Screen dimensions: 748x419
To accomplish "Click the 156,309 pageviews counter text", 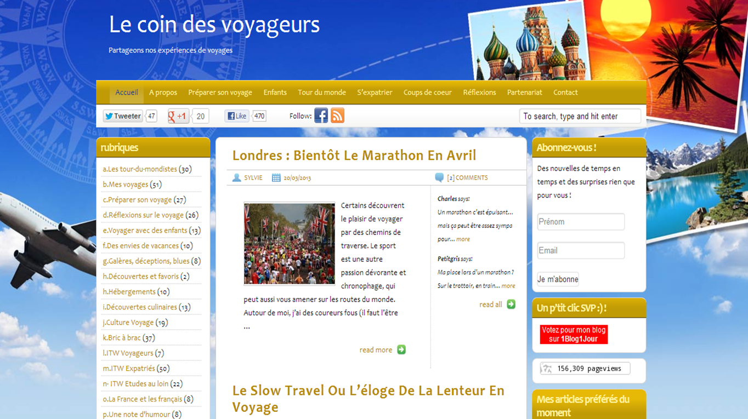I will [589, 369].
